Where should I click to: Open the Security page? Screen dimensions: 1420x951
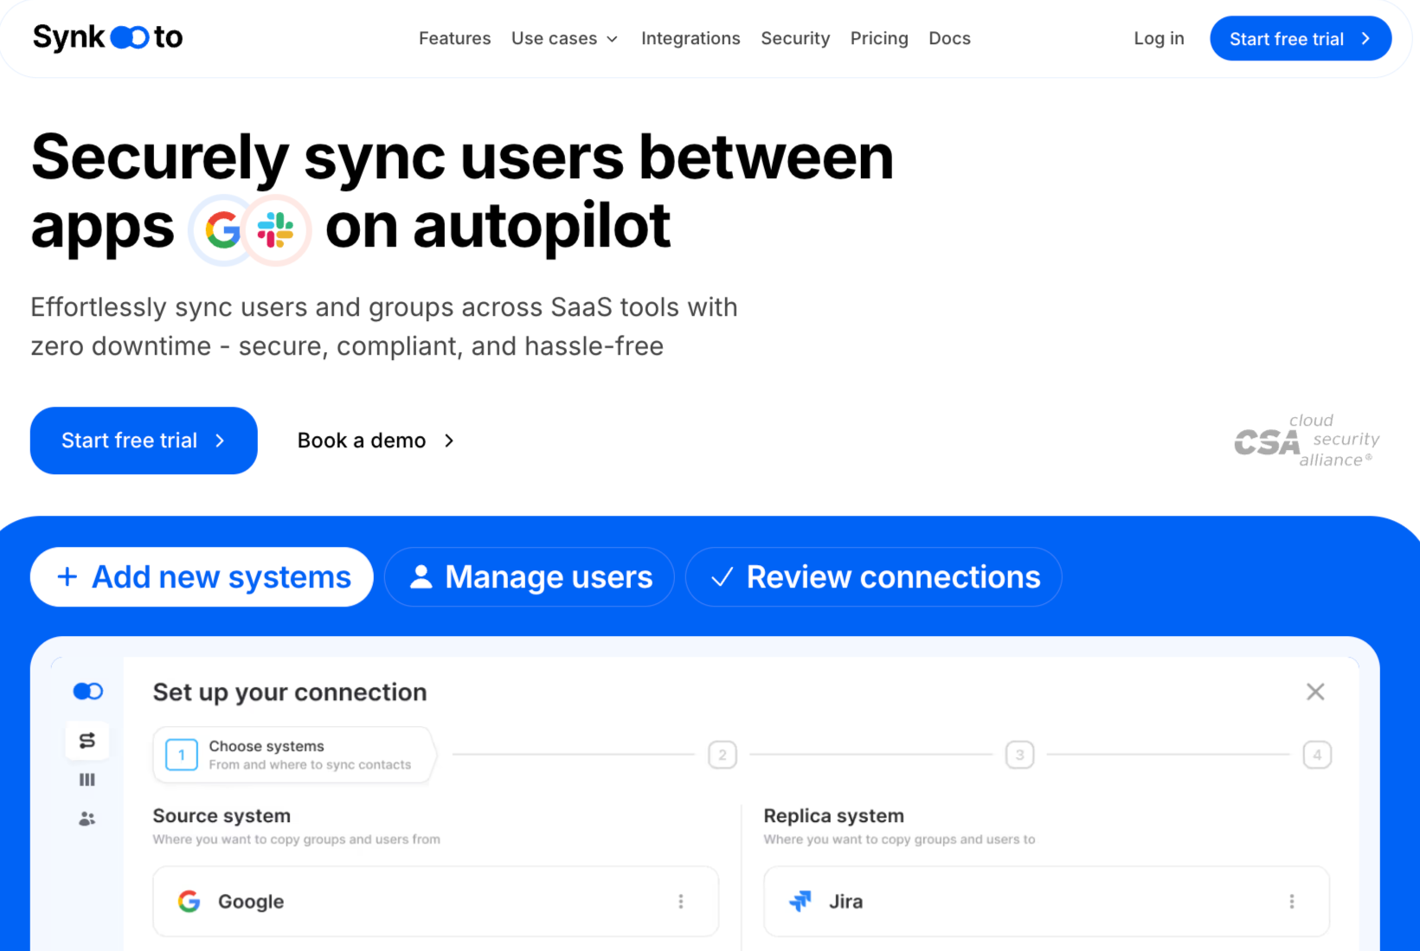click(795, 38)
